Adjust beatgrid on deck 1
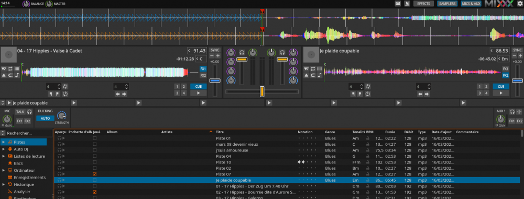Image resolution: width=524 pixels, height=199 pixels. (x=17, y=68)
